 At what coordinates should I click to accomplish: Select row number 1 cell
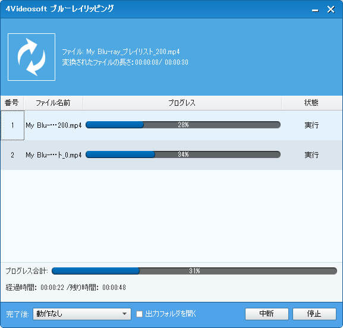[12, 125]
